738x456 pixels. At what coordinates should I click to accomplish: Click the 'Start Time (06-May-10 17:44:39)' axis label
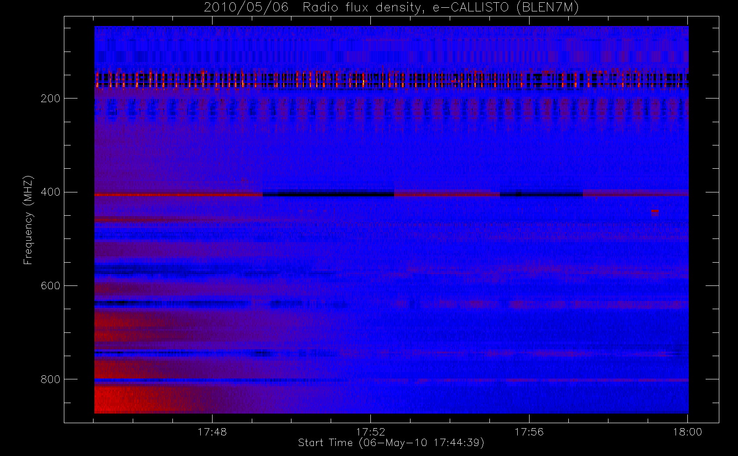[x=391, y=443]
